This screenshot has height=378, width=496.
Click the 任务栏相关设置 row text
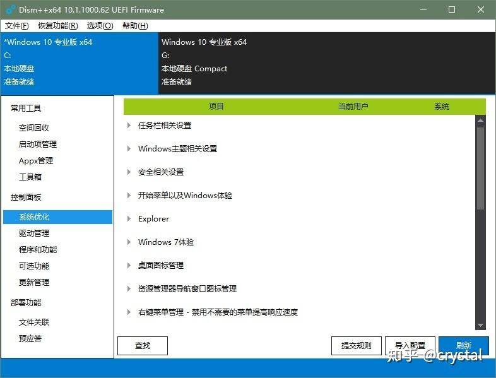(165, 125)
